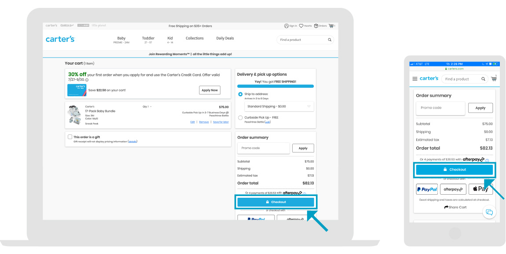Viewport: 506px width, 254px height.
Task: Open Orders in desktop header
Action: point(320,26)
